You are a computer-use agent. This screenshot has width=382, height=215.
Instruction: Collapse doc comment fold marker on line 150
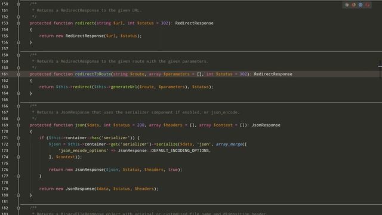19,4
